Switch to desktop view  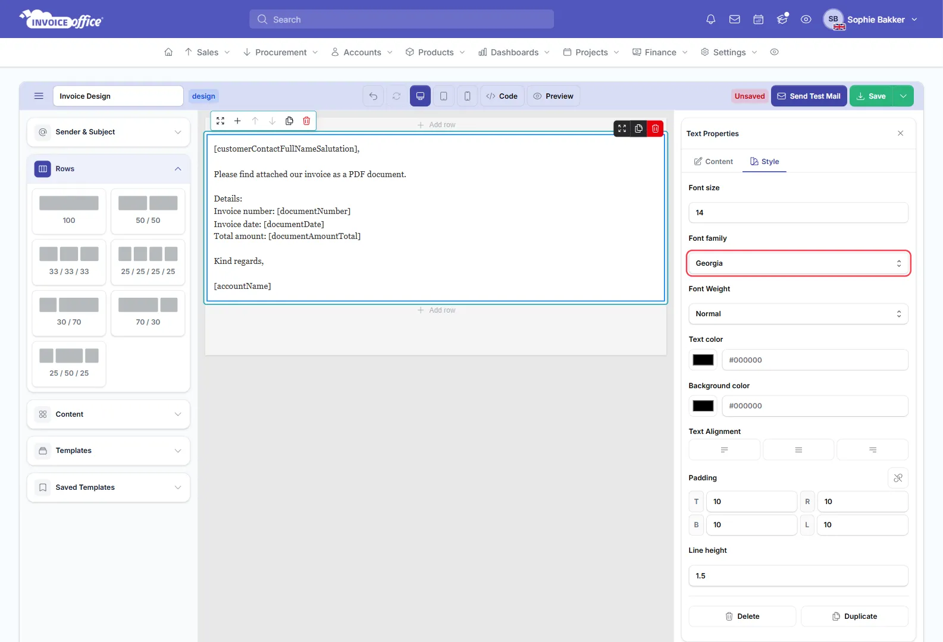(x=420, y=96)
